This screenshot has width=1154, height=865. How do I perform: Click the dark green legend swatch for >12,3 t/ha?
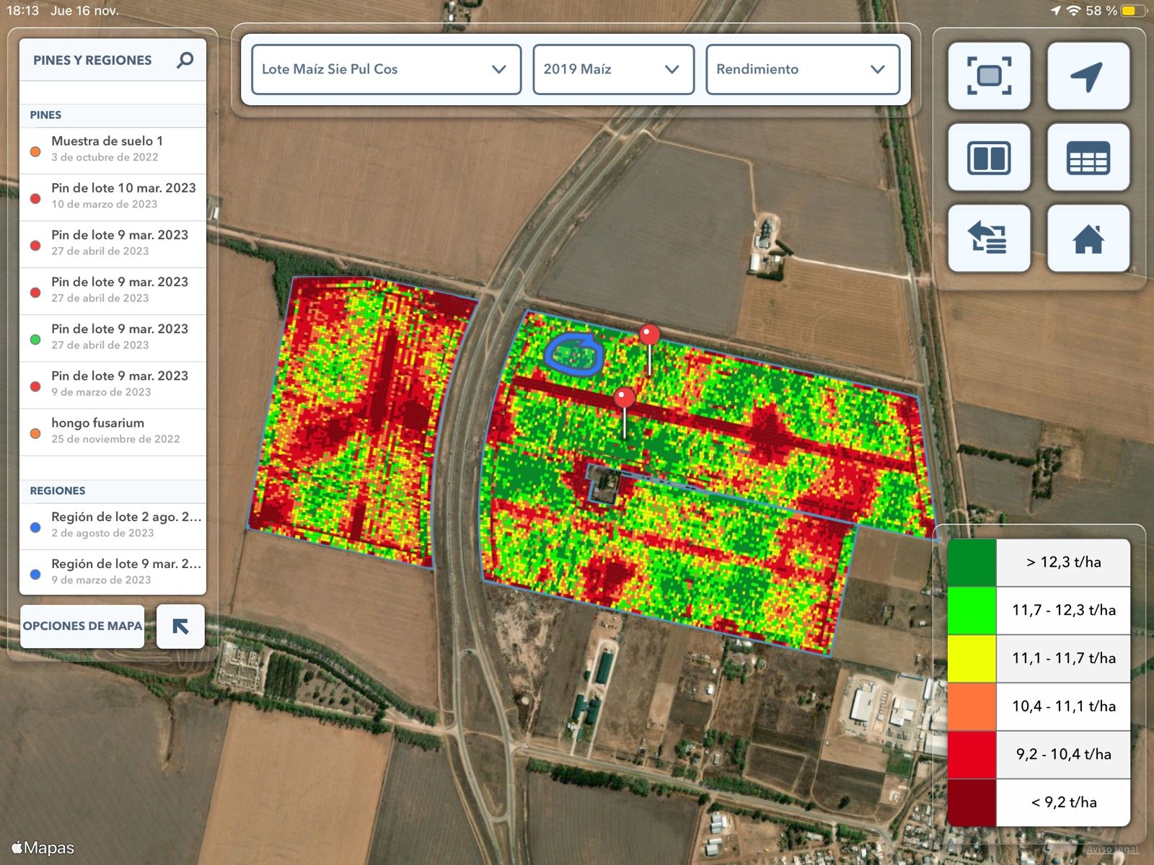click(971, 562)
